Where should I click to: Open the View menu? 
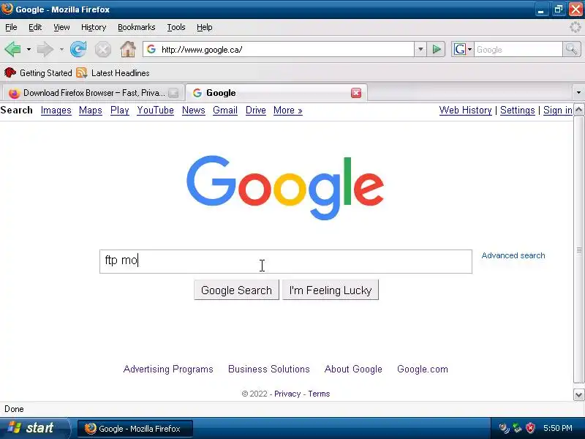pos(61,27)
